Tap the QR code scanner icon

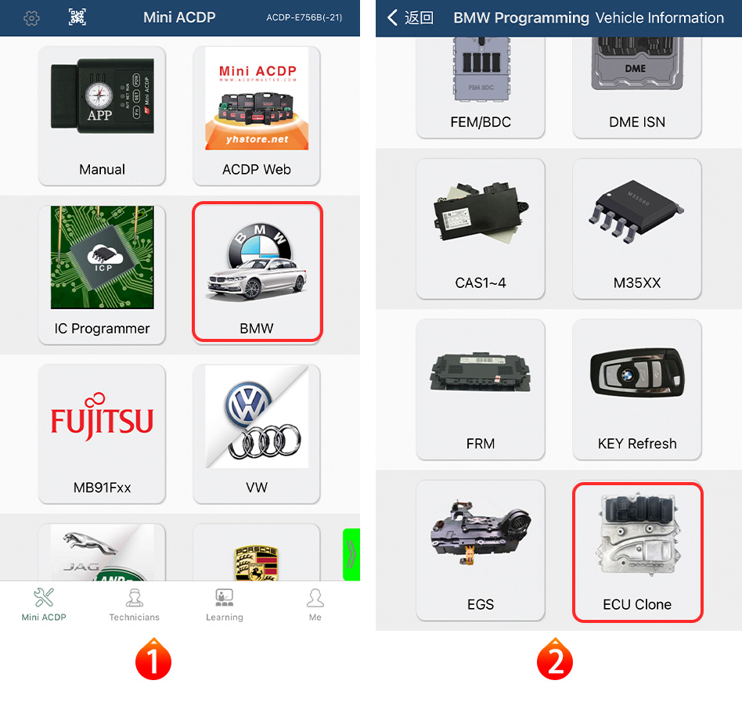pos(77,17)
